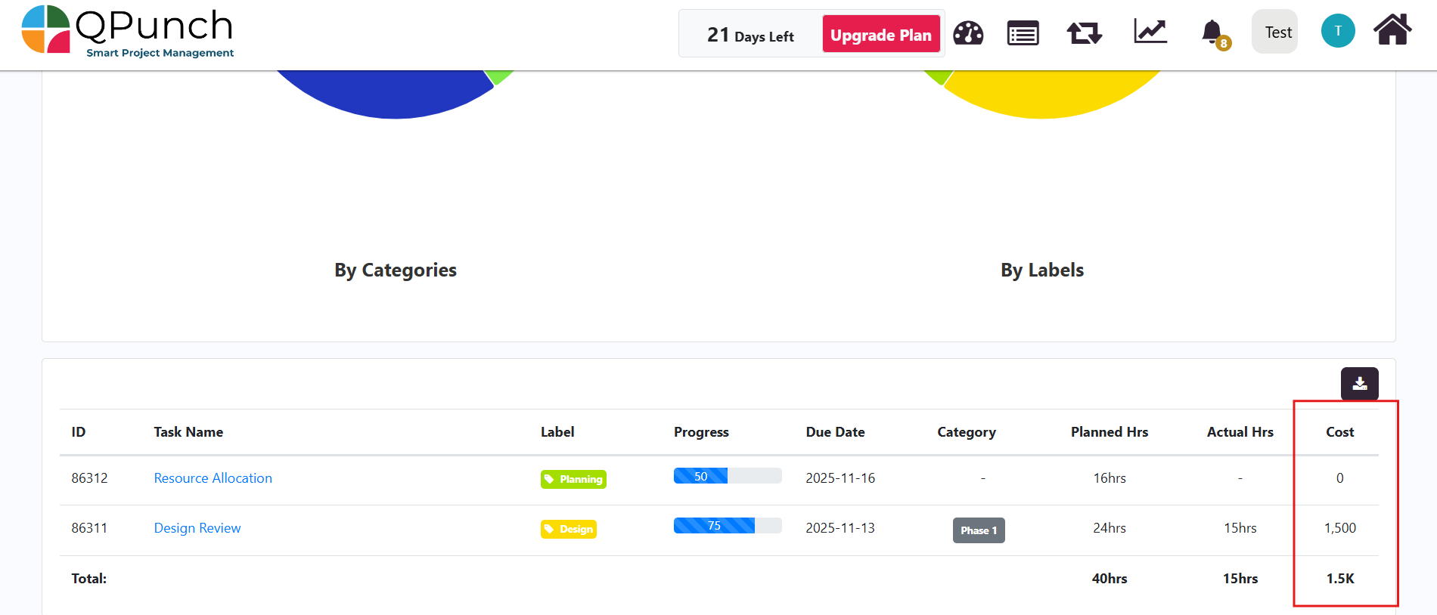Open the Resource Allocation task link
The height and width of the screenshot is (615, 1437).
point(213,478)
